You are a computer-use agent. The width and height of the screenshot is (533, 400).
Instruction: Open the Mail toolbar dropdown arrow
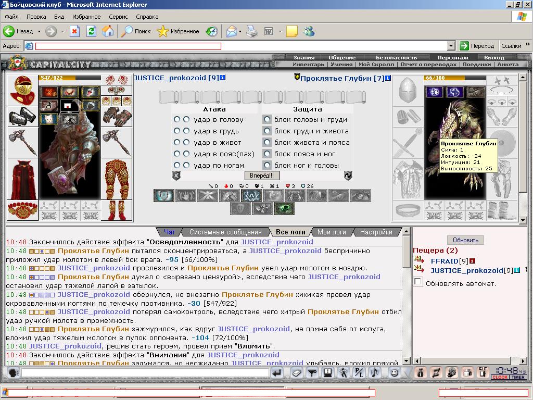point(240,31)
